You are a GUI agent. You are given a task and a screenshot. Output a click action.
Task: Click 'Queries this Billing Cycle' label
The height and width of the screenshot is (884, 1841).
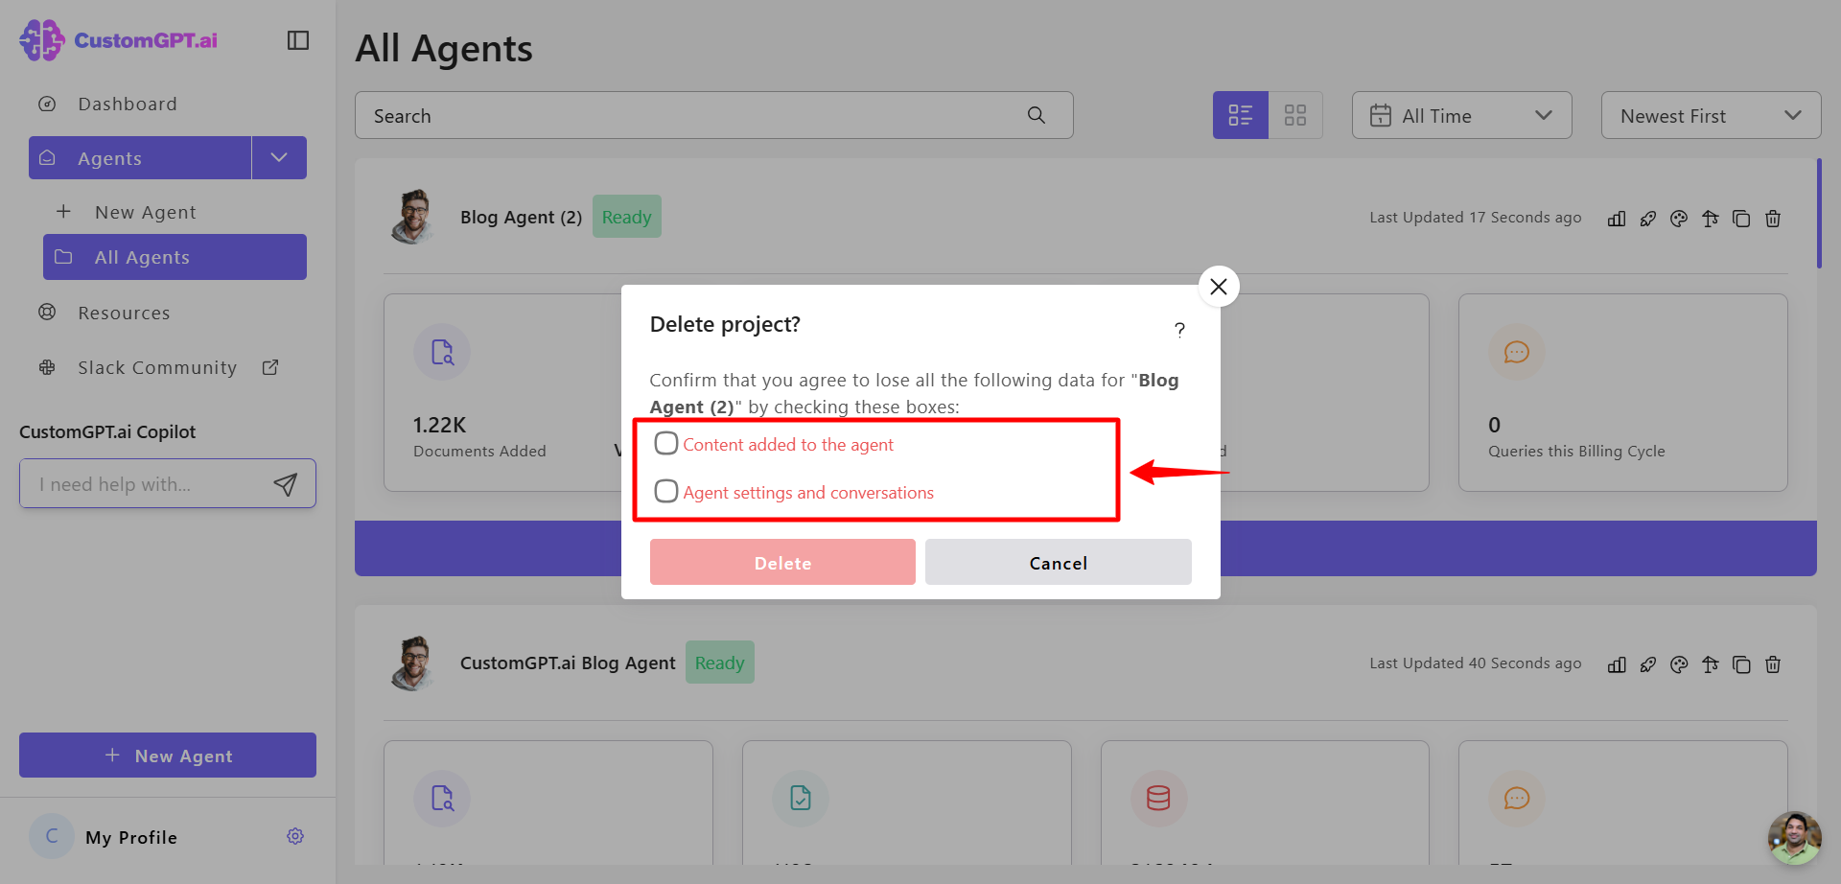point(1576,451)
